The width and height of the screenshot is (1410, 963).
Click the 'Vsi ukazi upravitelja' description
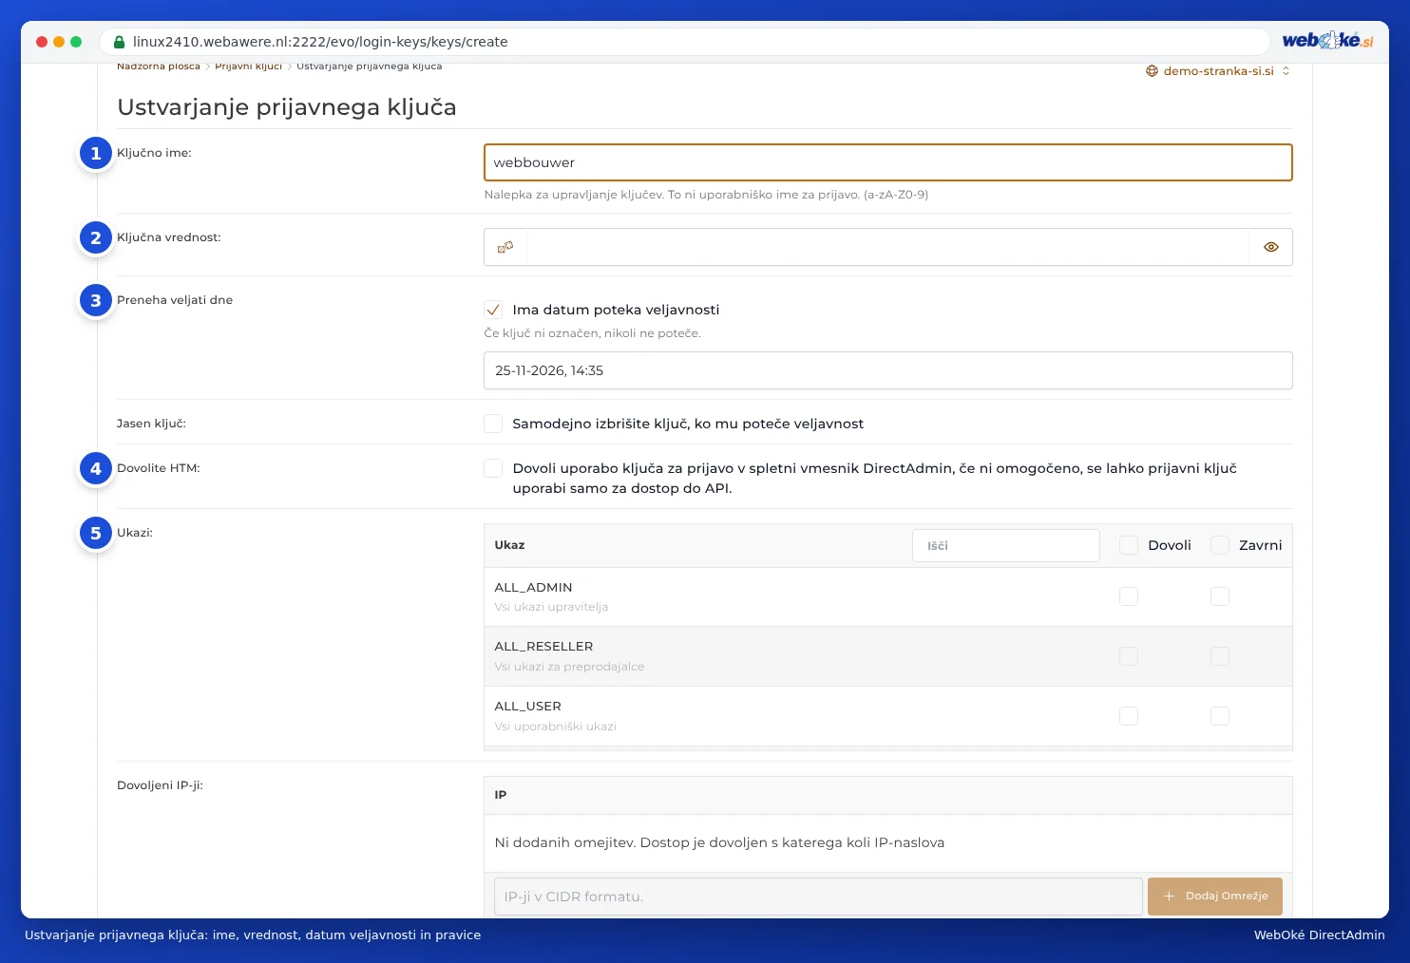552,607
